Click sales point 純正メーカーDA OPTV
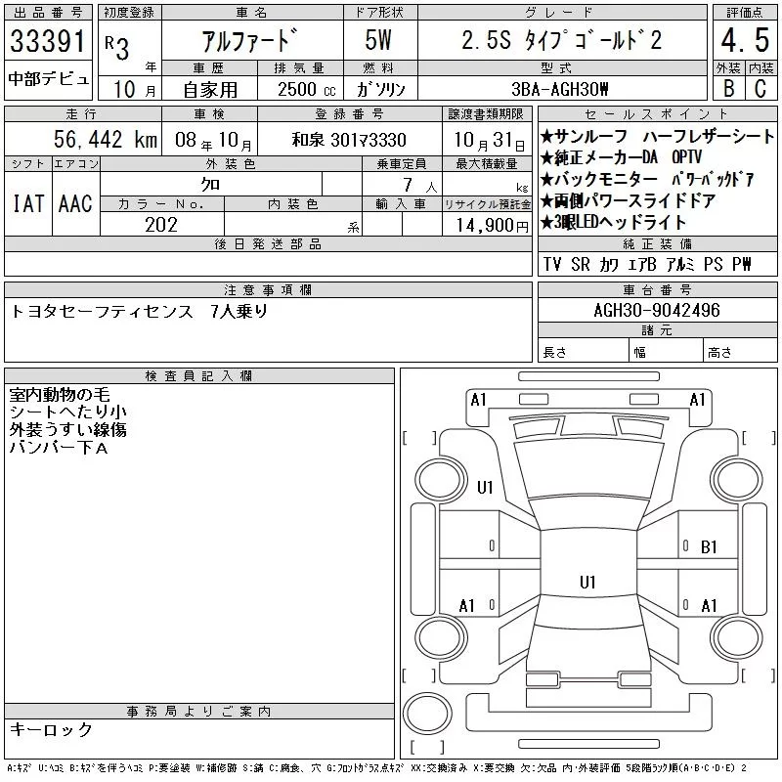Image resolution: width=782 pixels, height=782 pixels. [622, 157]
